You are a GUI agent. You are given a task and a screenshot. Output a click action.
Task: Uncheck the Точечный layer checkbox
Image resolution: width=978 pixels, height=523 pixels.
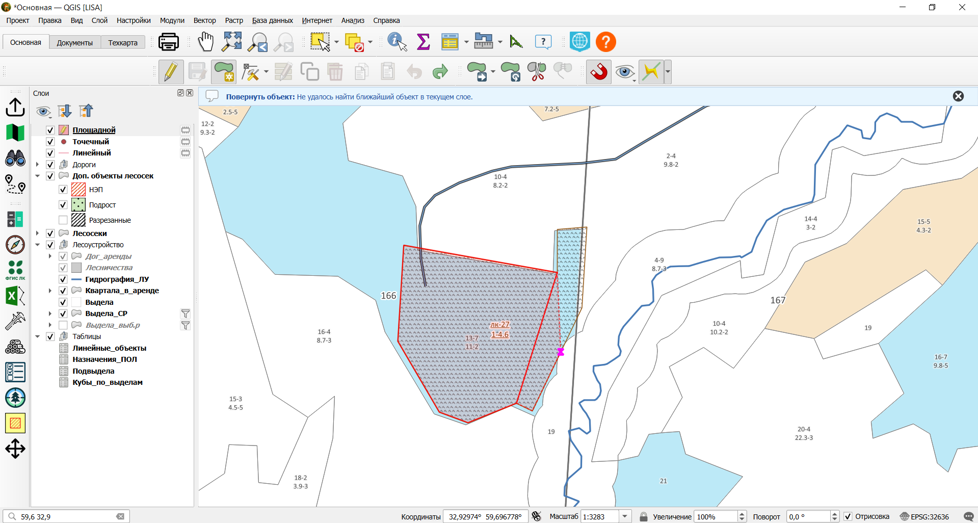50,142
